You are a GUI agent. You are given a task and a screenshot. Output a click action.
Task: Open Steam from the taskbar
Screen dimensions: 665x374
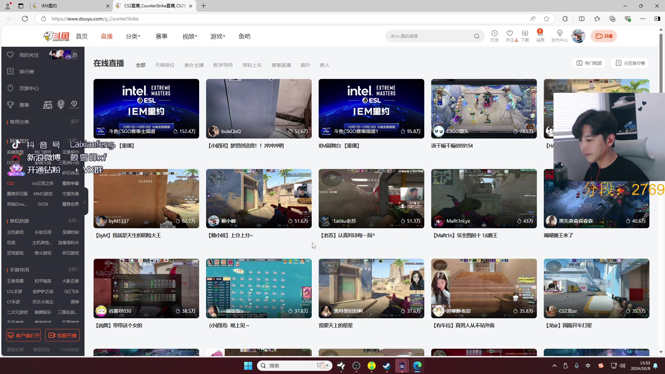[387, 366]
